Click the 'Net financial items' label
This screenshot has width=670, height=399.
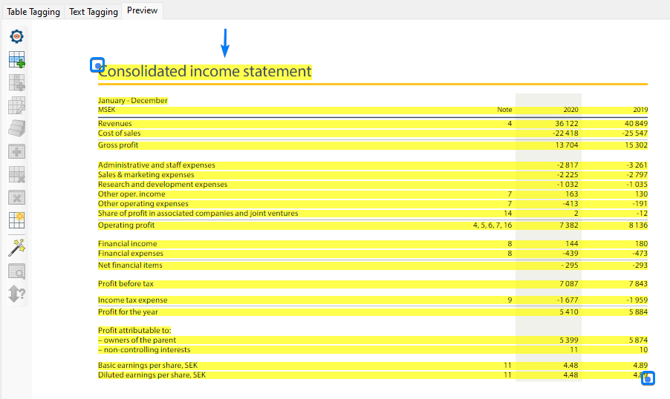pyautogui.click(x=130, y=266)
